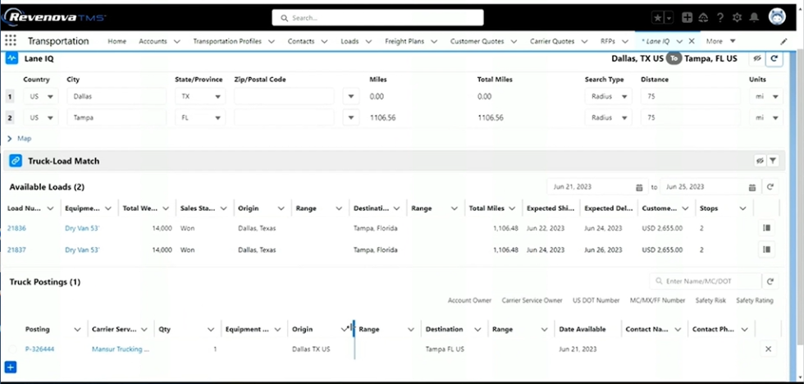This screenshot has width=804, height=384.
Task: Click the Enter Name/MC/DOT search field
Action: [710, 281]
